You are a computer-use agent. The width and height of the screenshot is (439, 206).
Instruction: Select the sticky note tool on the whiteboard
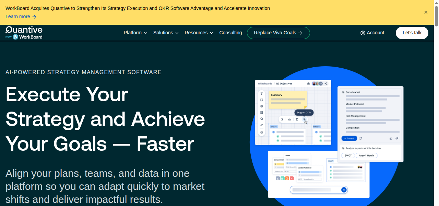(x=261, y=100)
